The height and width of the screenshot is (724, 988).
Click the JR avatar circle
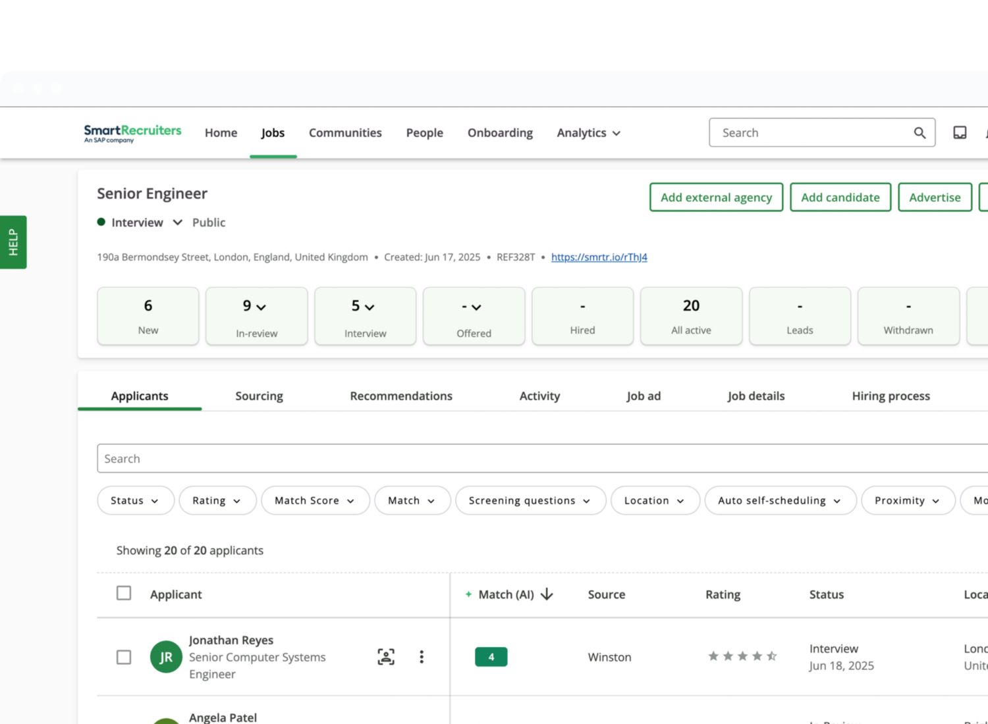tap(166, 657)
